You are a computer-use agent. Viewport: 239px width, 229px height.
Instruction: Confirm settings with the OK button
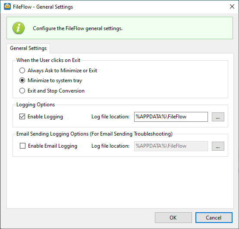pos(173,218)
